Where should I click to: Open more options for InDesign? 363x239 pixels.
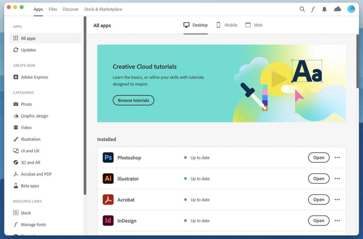[x=337, y=221]
